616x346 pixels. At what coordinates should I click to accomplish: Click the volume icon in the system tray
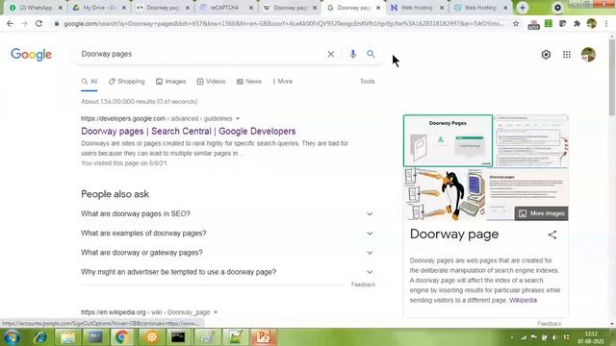554,337
